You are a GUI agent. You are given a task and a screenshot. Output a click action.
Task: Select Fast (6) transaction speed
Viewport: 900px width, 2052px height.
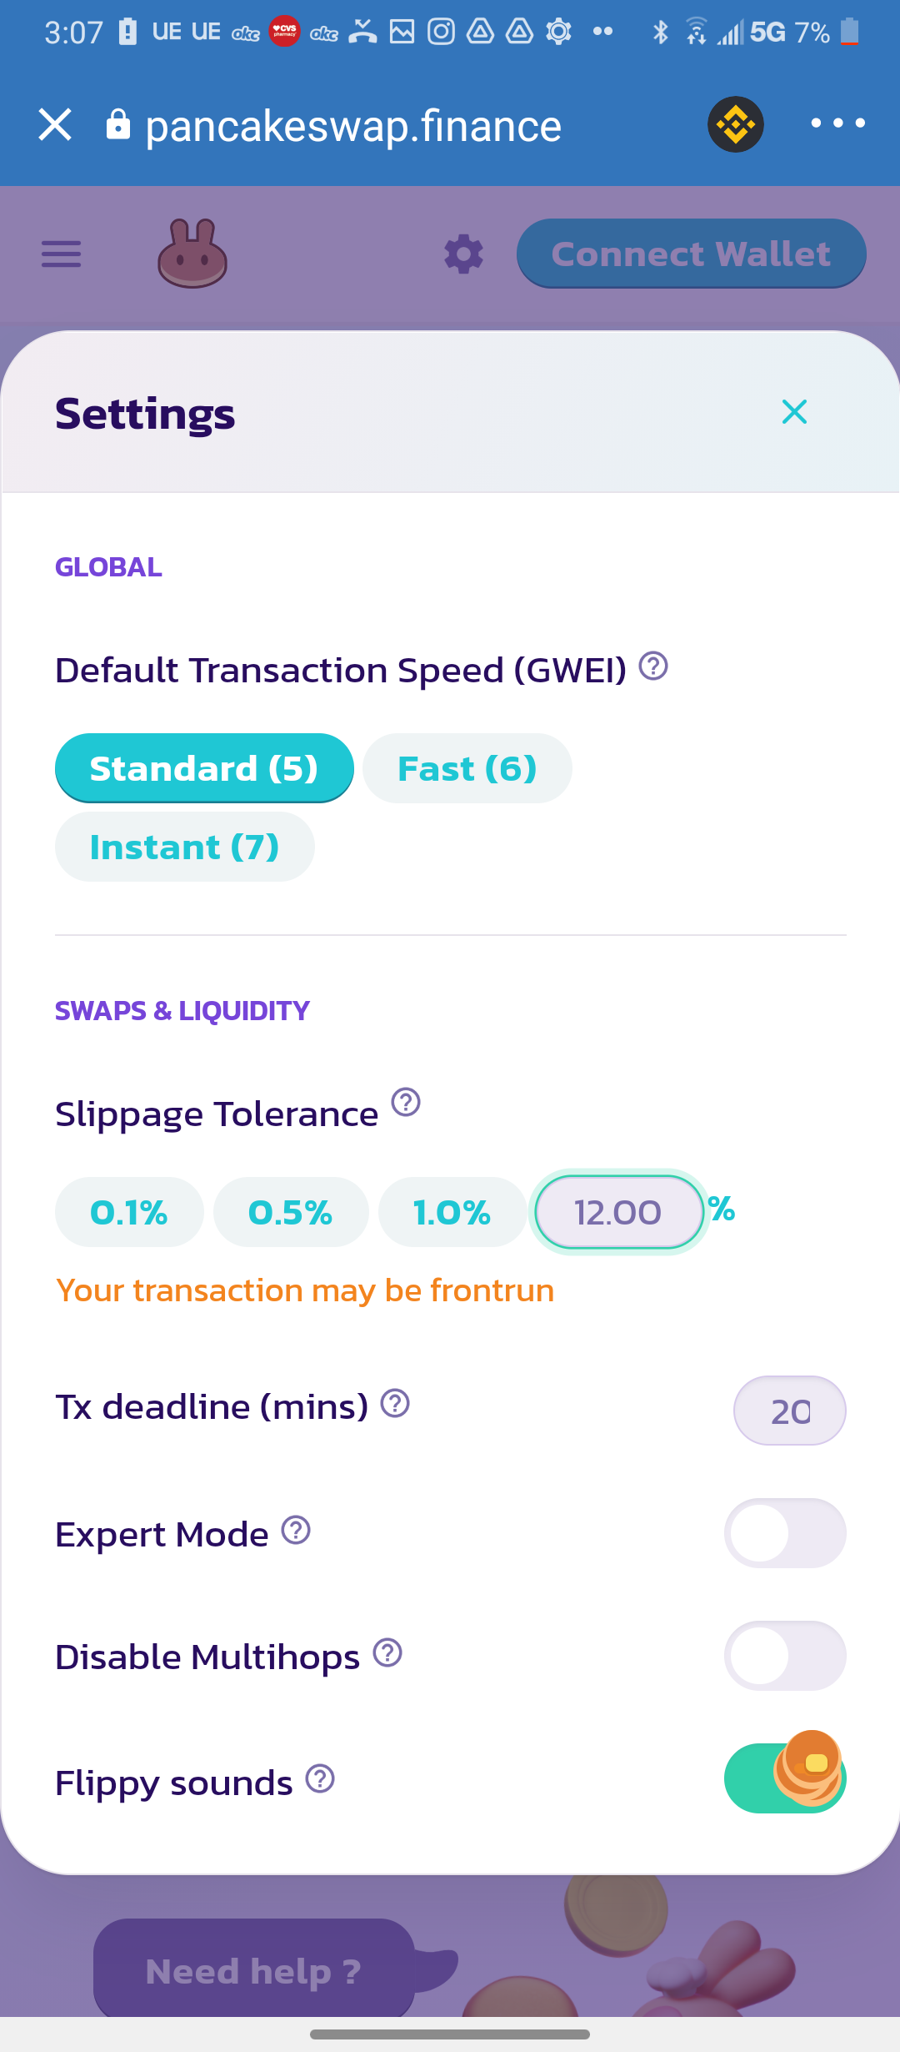(467, 768)
